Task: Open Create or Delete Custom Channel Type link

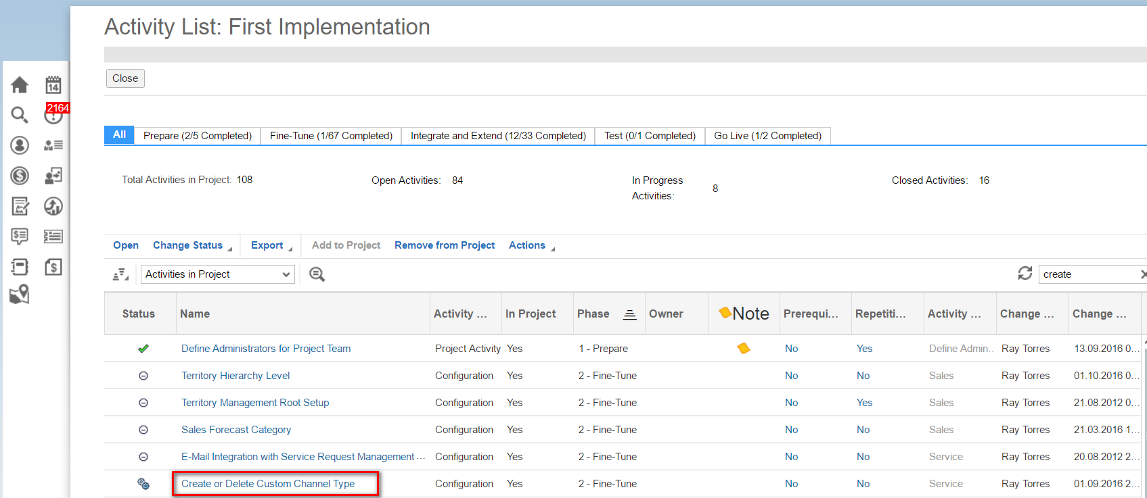Action: pos(268,484)
